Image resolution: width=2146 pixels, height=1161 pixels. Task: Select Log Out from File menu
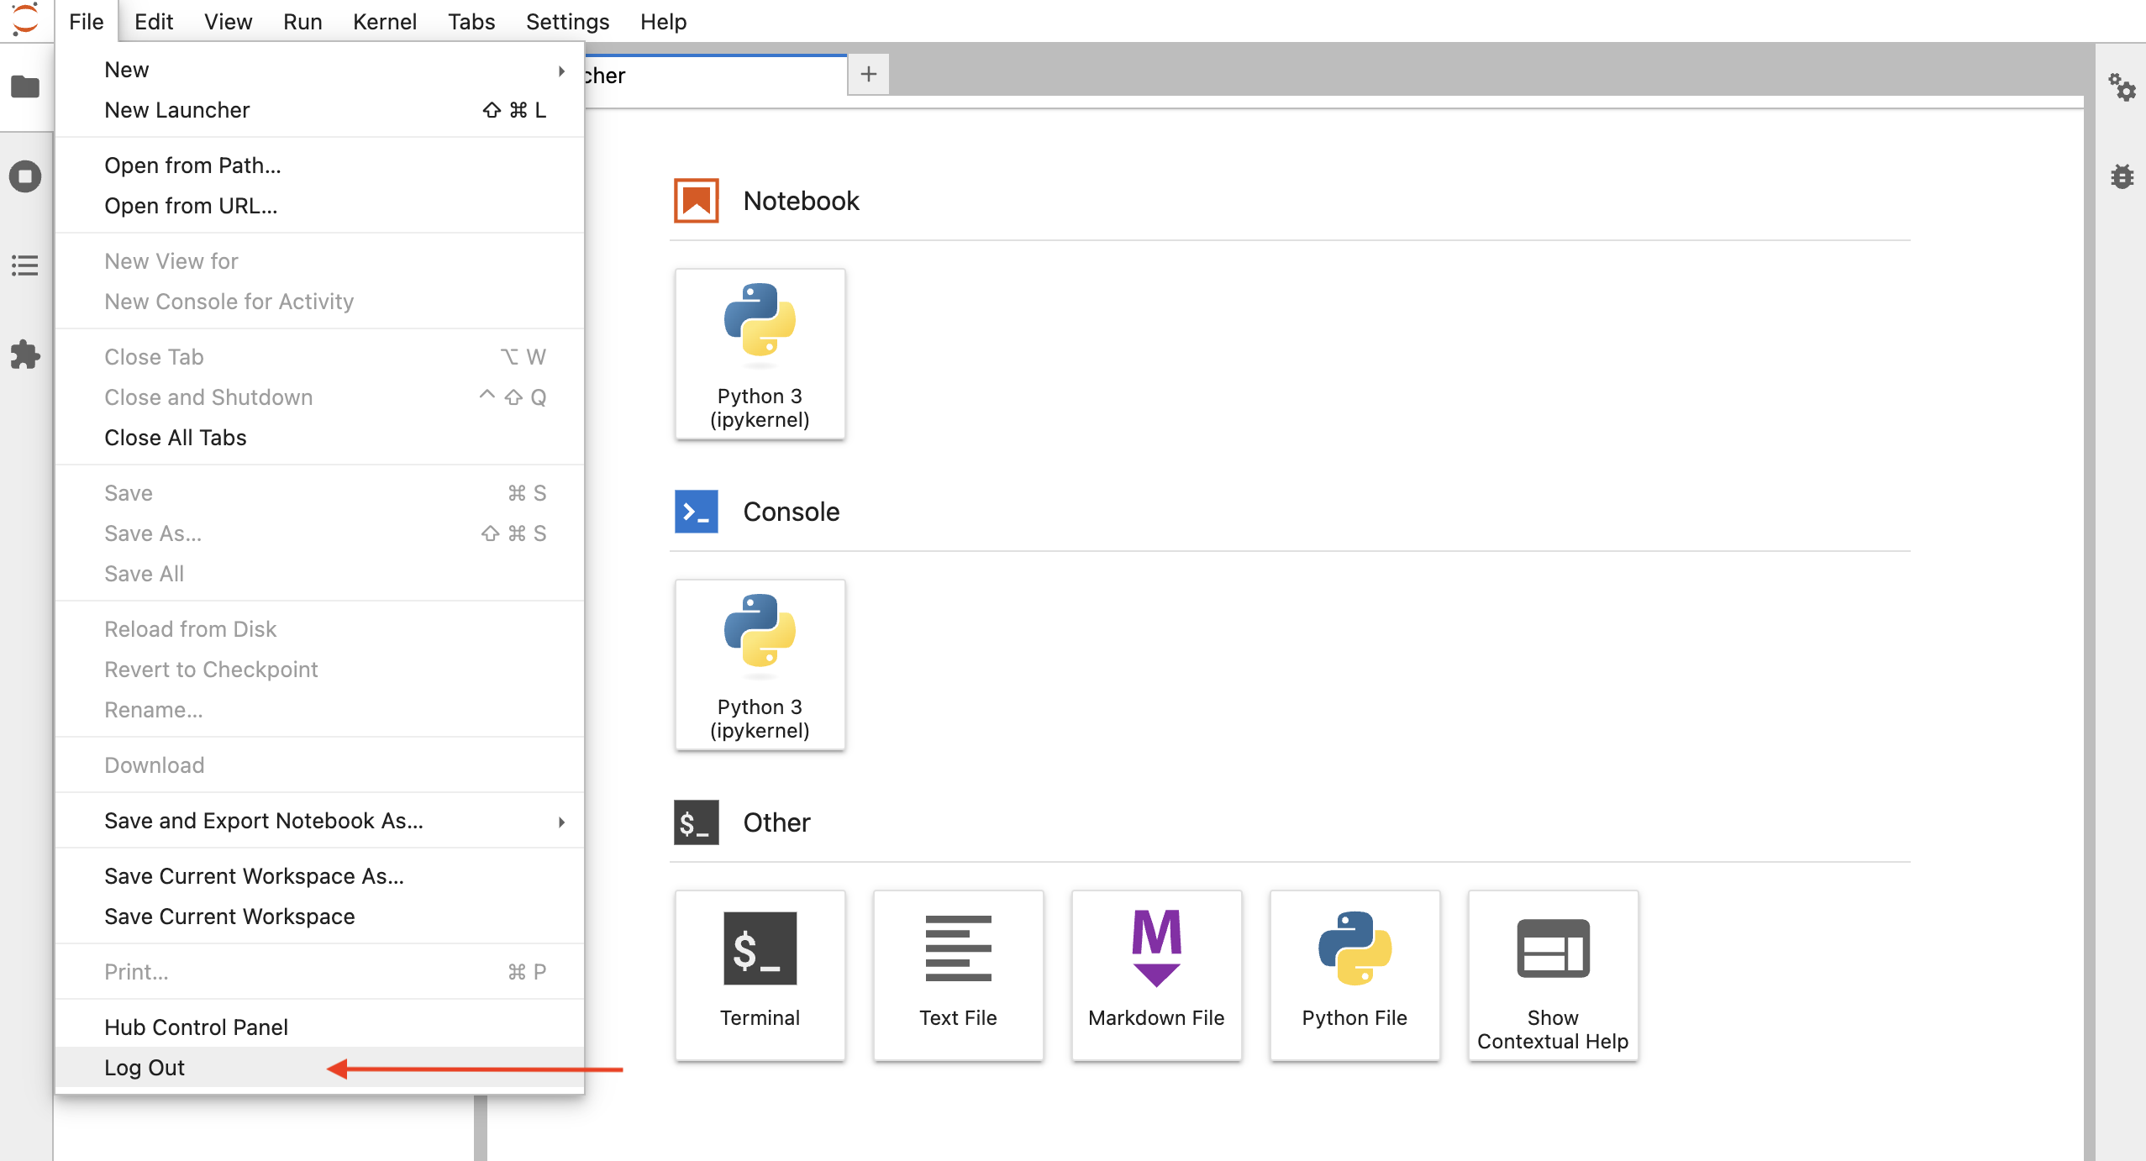[x=145, y=1068]
